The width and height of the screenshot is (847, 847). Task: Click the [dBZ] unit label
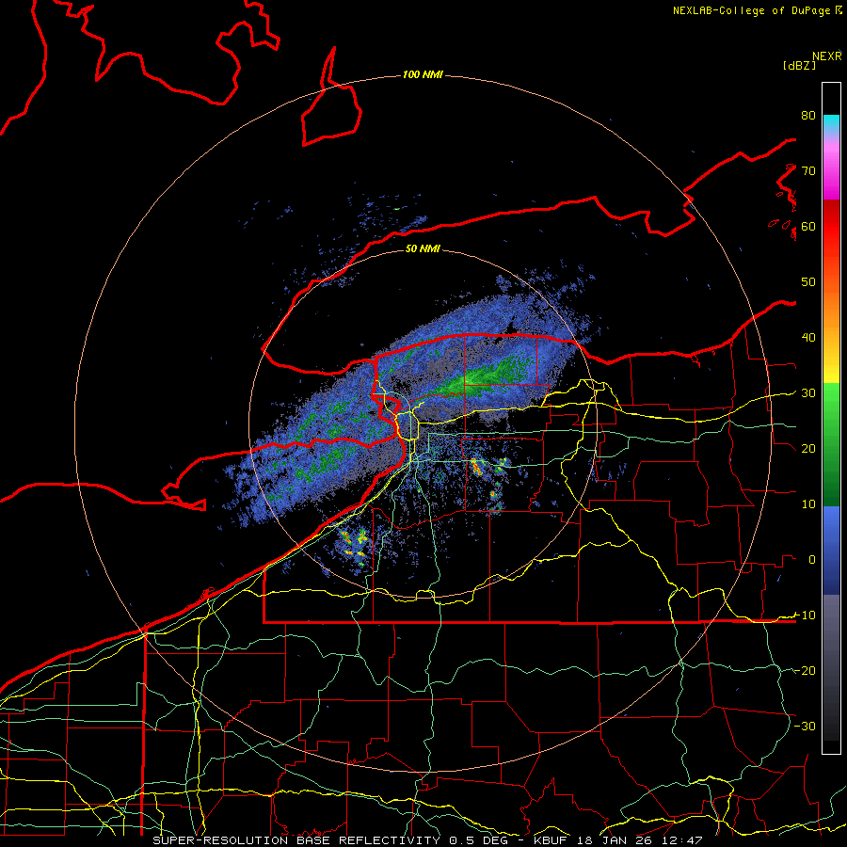pyautogui.click(x=799, y=65)
